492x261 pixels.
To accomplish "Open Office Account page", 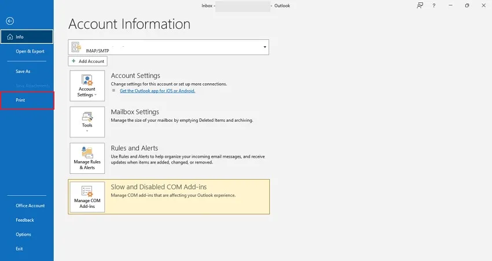I will 30,206.
